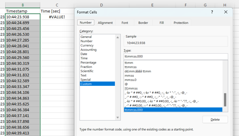The height and width of the screenshot is (136, 239).
Task: Select cell with 10:44:35.625
Action: tap(23, 104)
